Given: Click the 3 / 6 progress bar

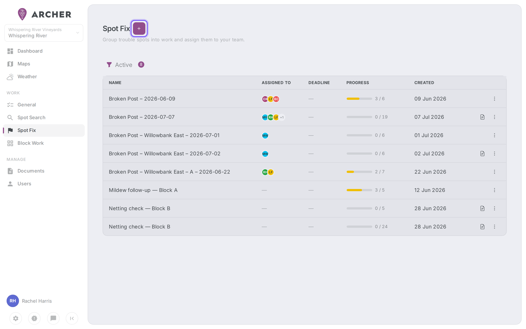Looking at the screenshot, I should coord(359,99).
